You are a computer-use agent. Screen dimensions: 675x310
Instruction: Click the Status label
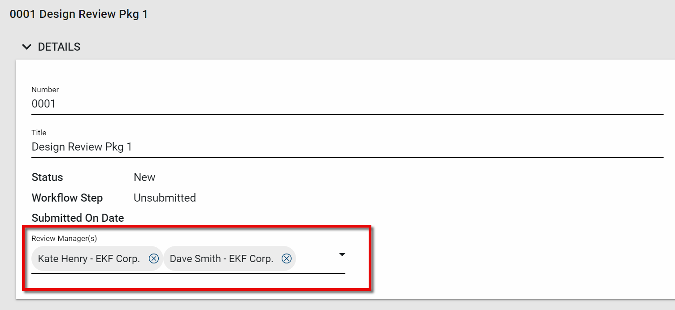[47, 177]
